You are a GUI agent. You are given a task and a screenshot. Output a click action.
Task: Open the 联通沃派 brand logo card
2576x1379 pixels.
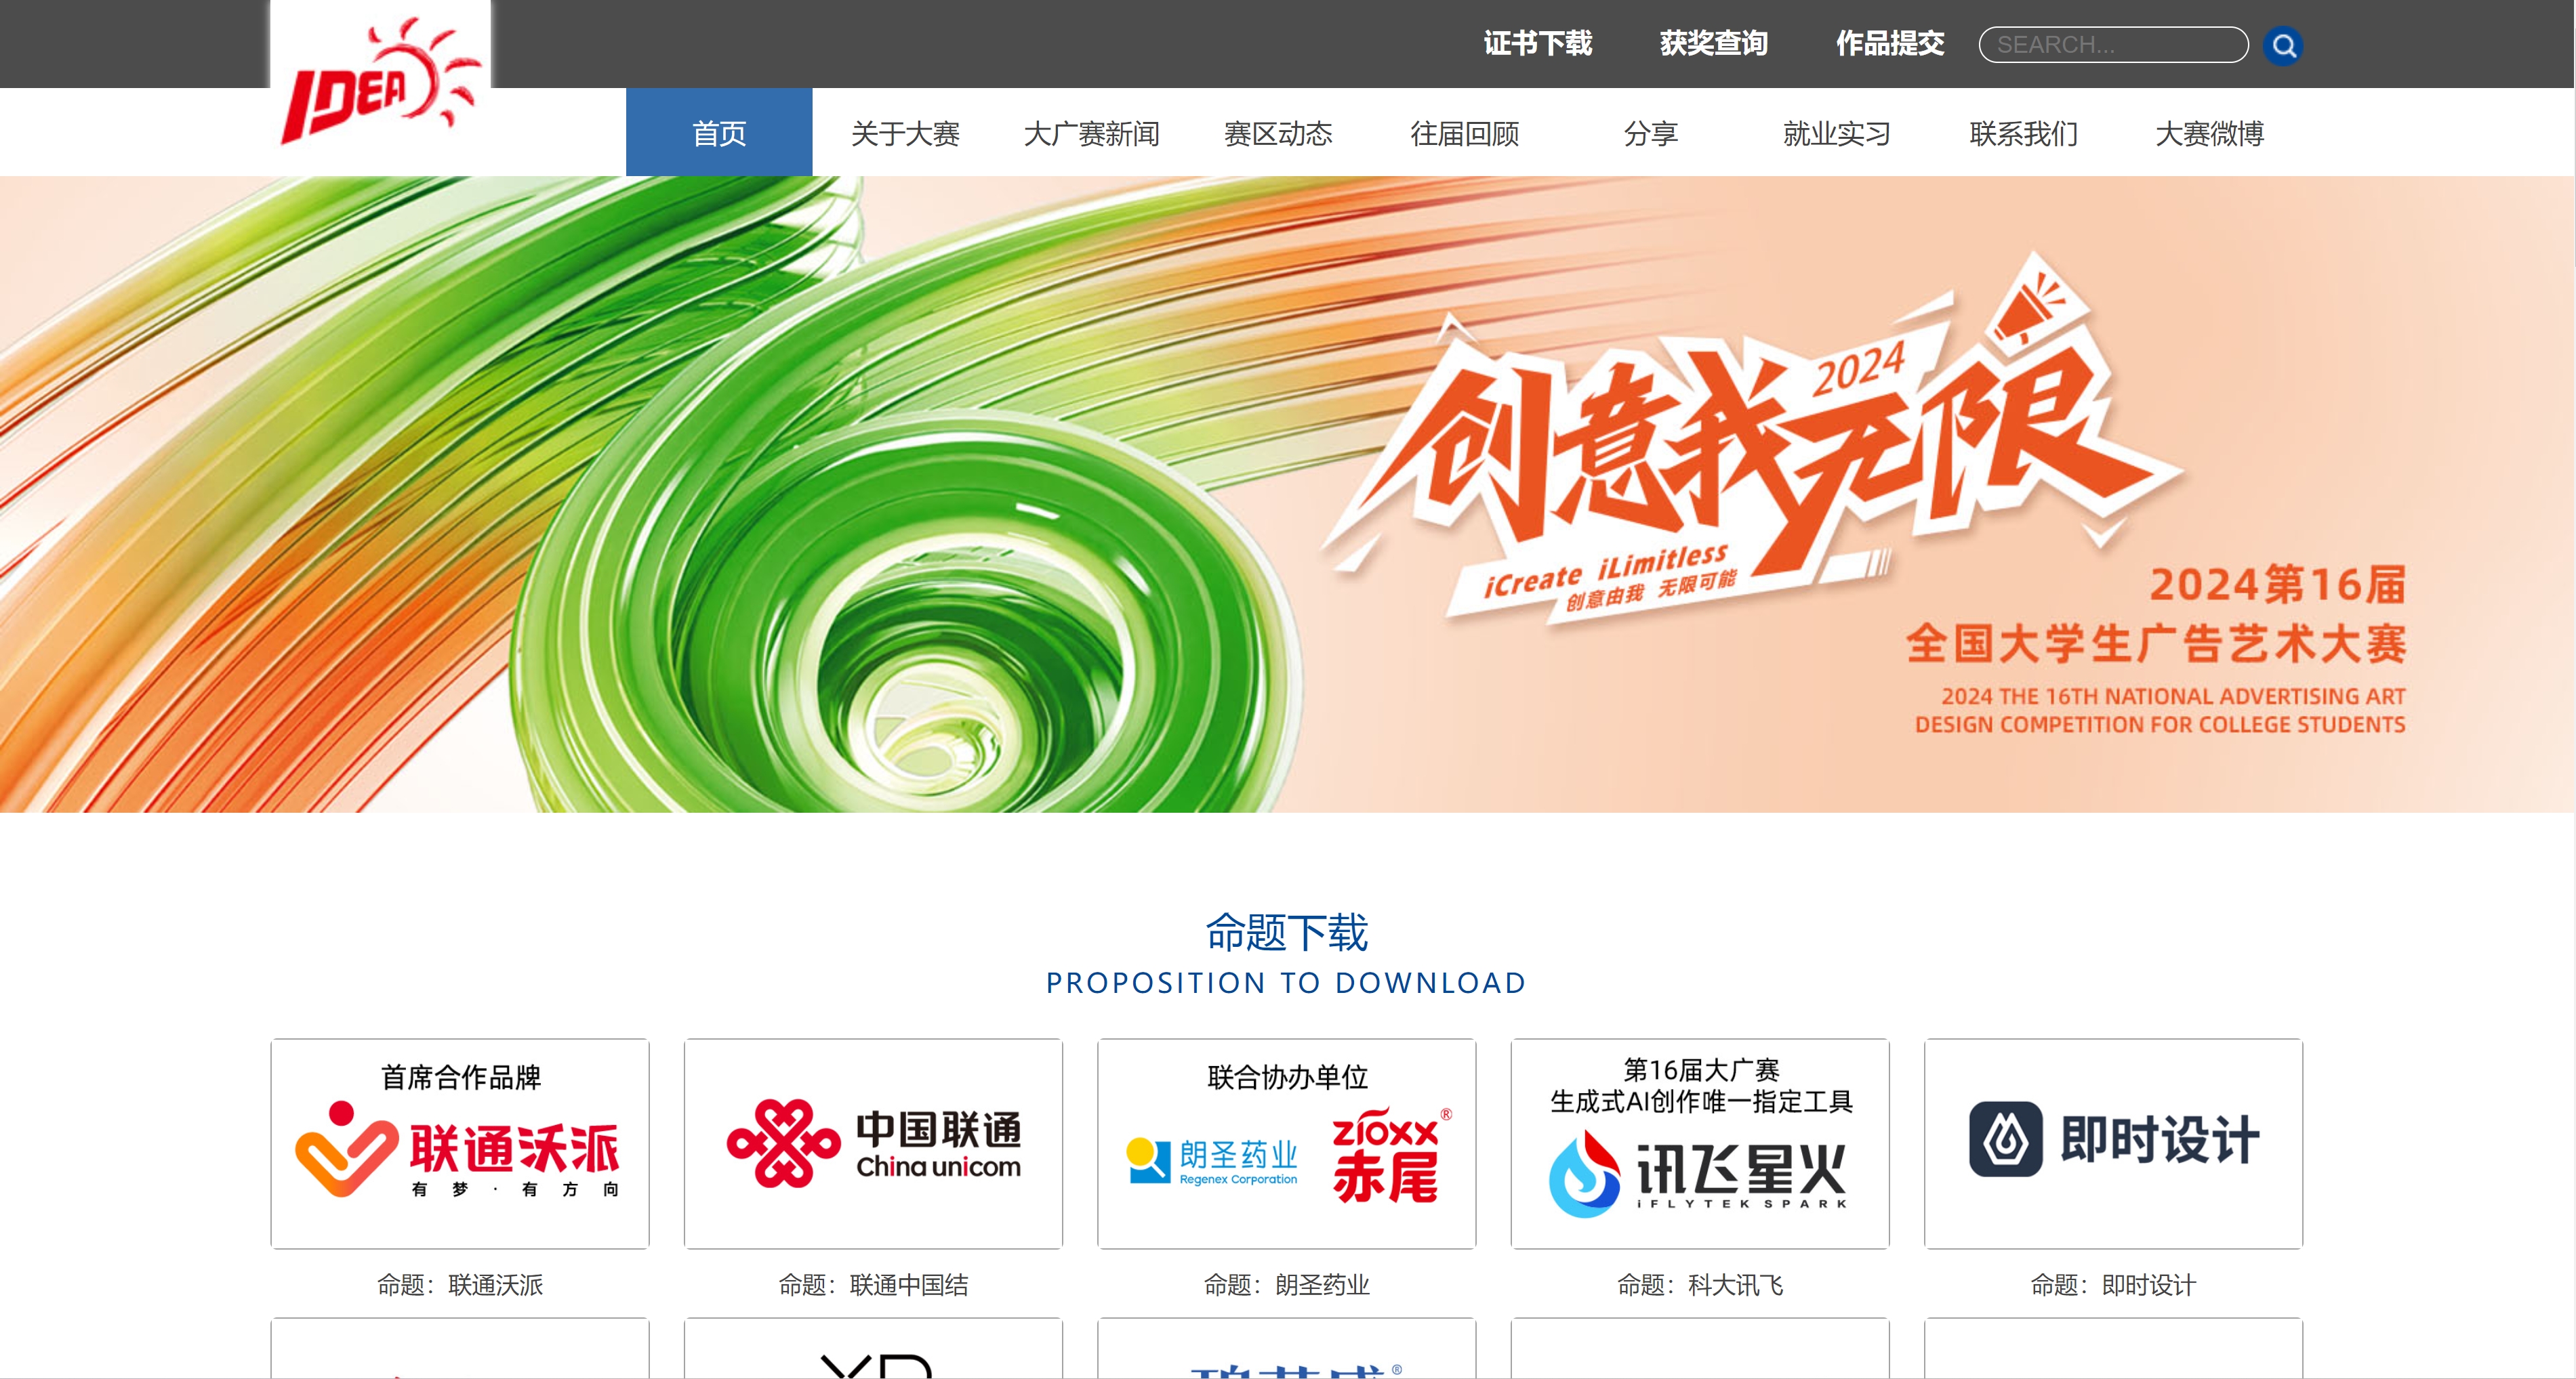coord(460,1143)
